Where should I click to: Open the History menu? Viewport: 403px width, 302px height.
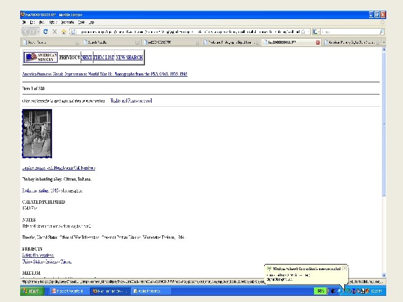(53, 22)
